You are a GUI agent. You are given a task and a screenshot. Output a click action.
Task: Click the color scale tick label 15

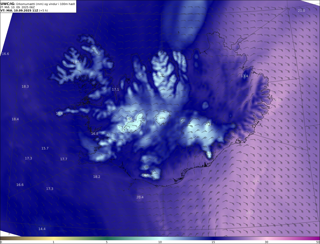coord(213,242)
